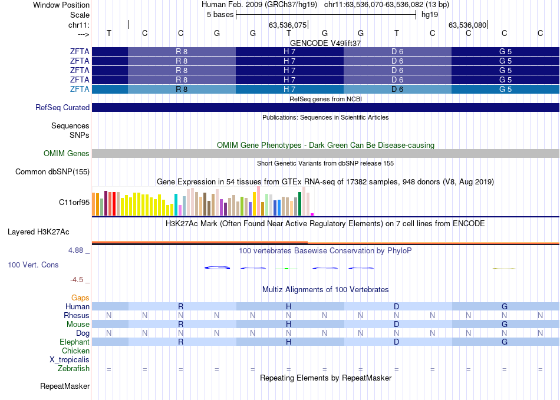This screenshot has height=400, width=560.
Task: Click the D amino acid in the Elephant row
Action: coord(397,342)
